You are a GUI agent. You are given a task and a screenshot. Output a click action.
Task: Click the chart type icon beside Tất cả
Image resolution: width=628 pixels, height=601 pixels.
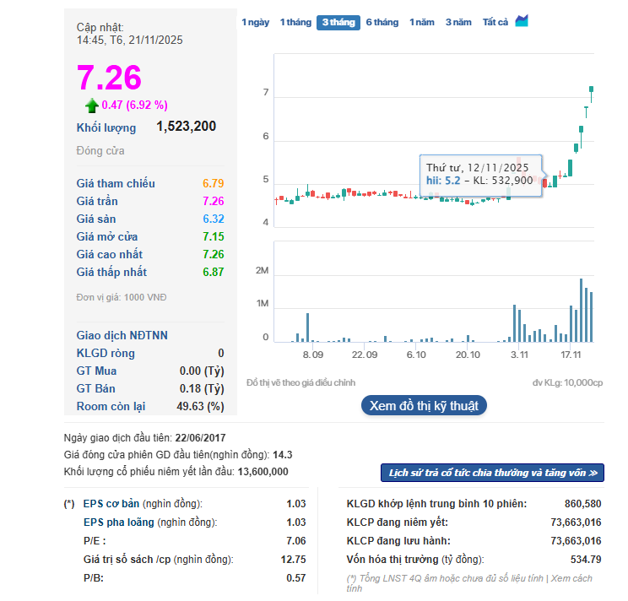point(522,21)
